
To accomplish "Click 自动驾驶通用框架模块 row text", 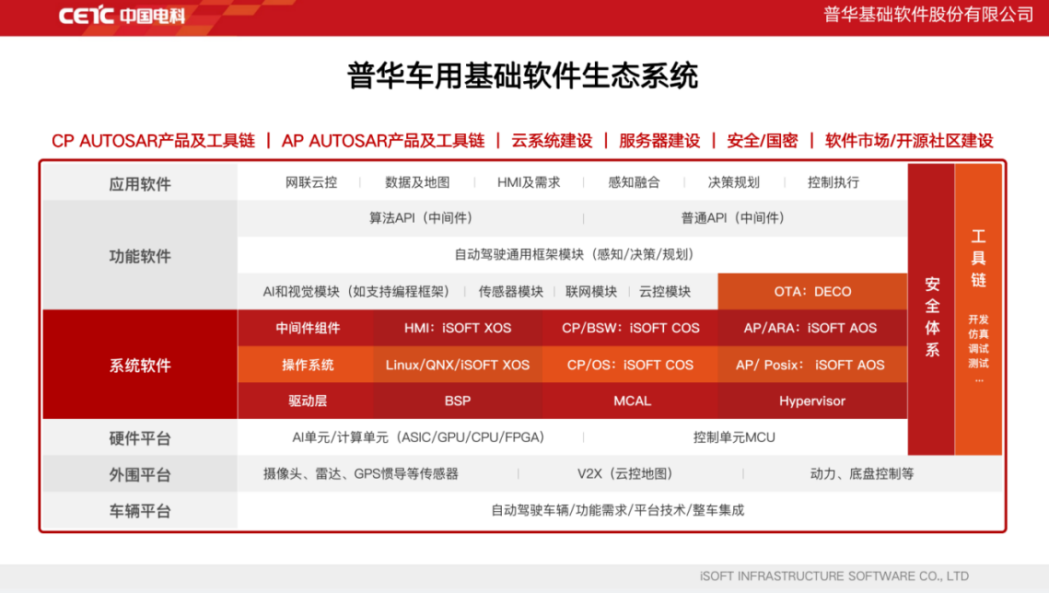I will coord(574,255).
